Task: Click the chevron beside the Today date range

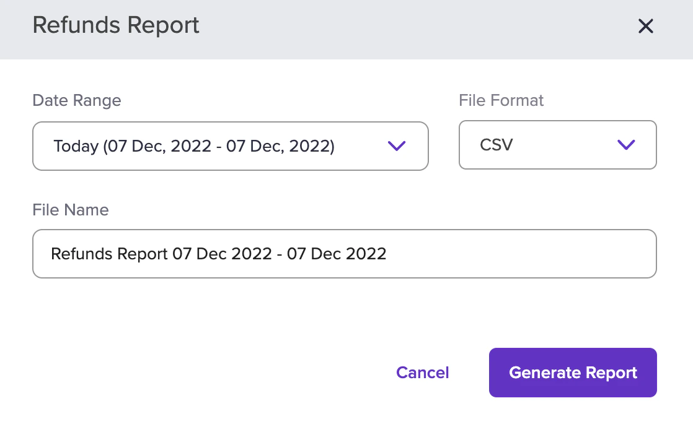Action: (397, 146)
